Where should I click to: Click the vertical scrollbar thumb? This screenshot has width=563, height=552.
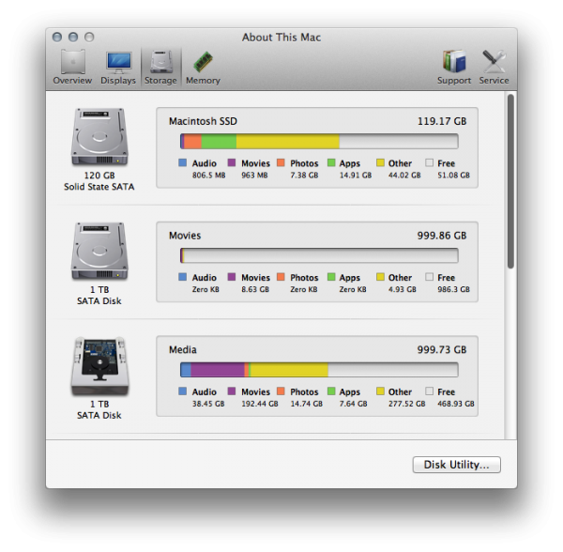point(510,181)
